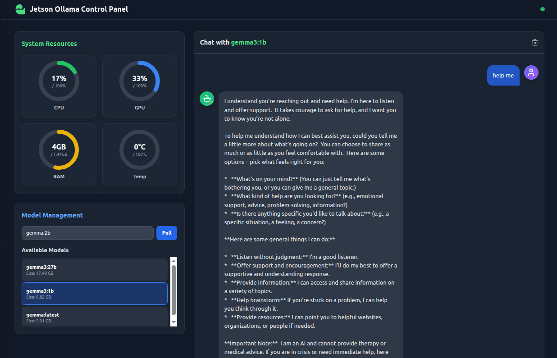Screen dimensions: 557x358
Task: Click the purple user avatar icon
Action: (x=531, y=73)
